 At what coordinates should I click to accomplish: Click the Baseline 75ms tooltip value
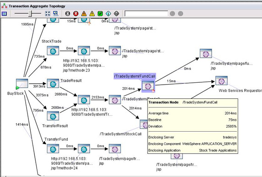232,120
